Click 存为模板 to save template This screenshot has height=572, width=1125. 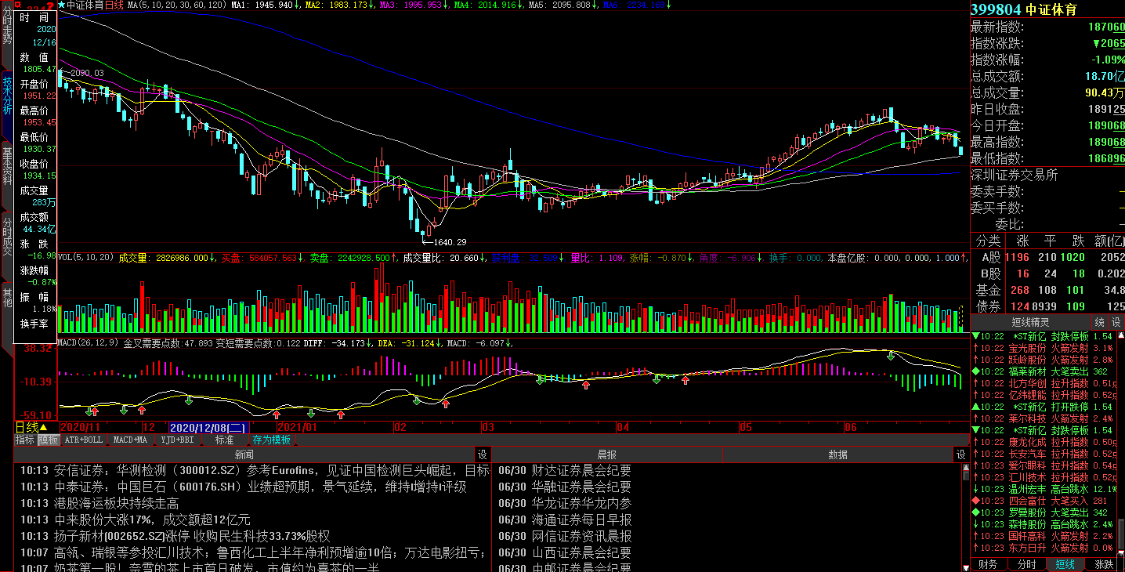pos(271,440)
